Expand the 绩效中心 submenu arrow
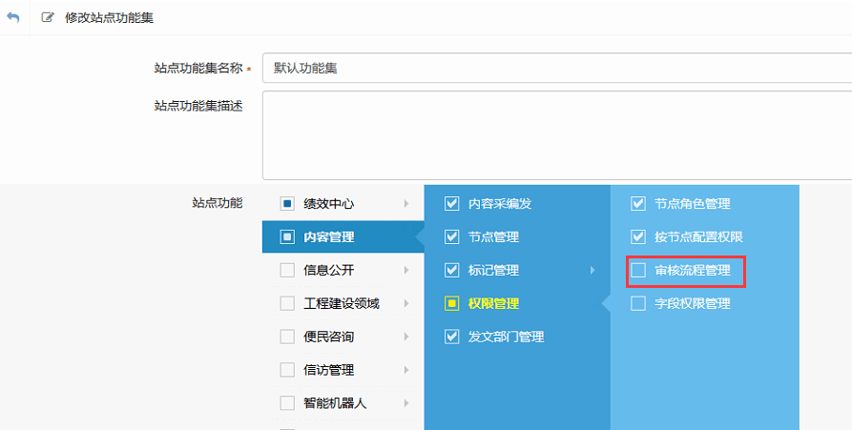 406,203
